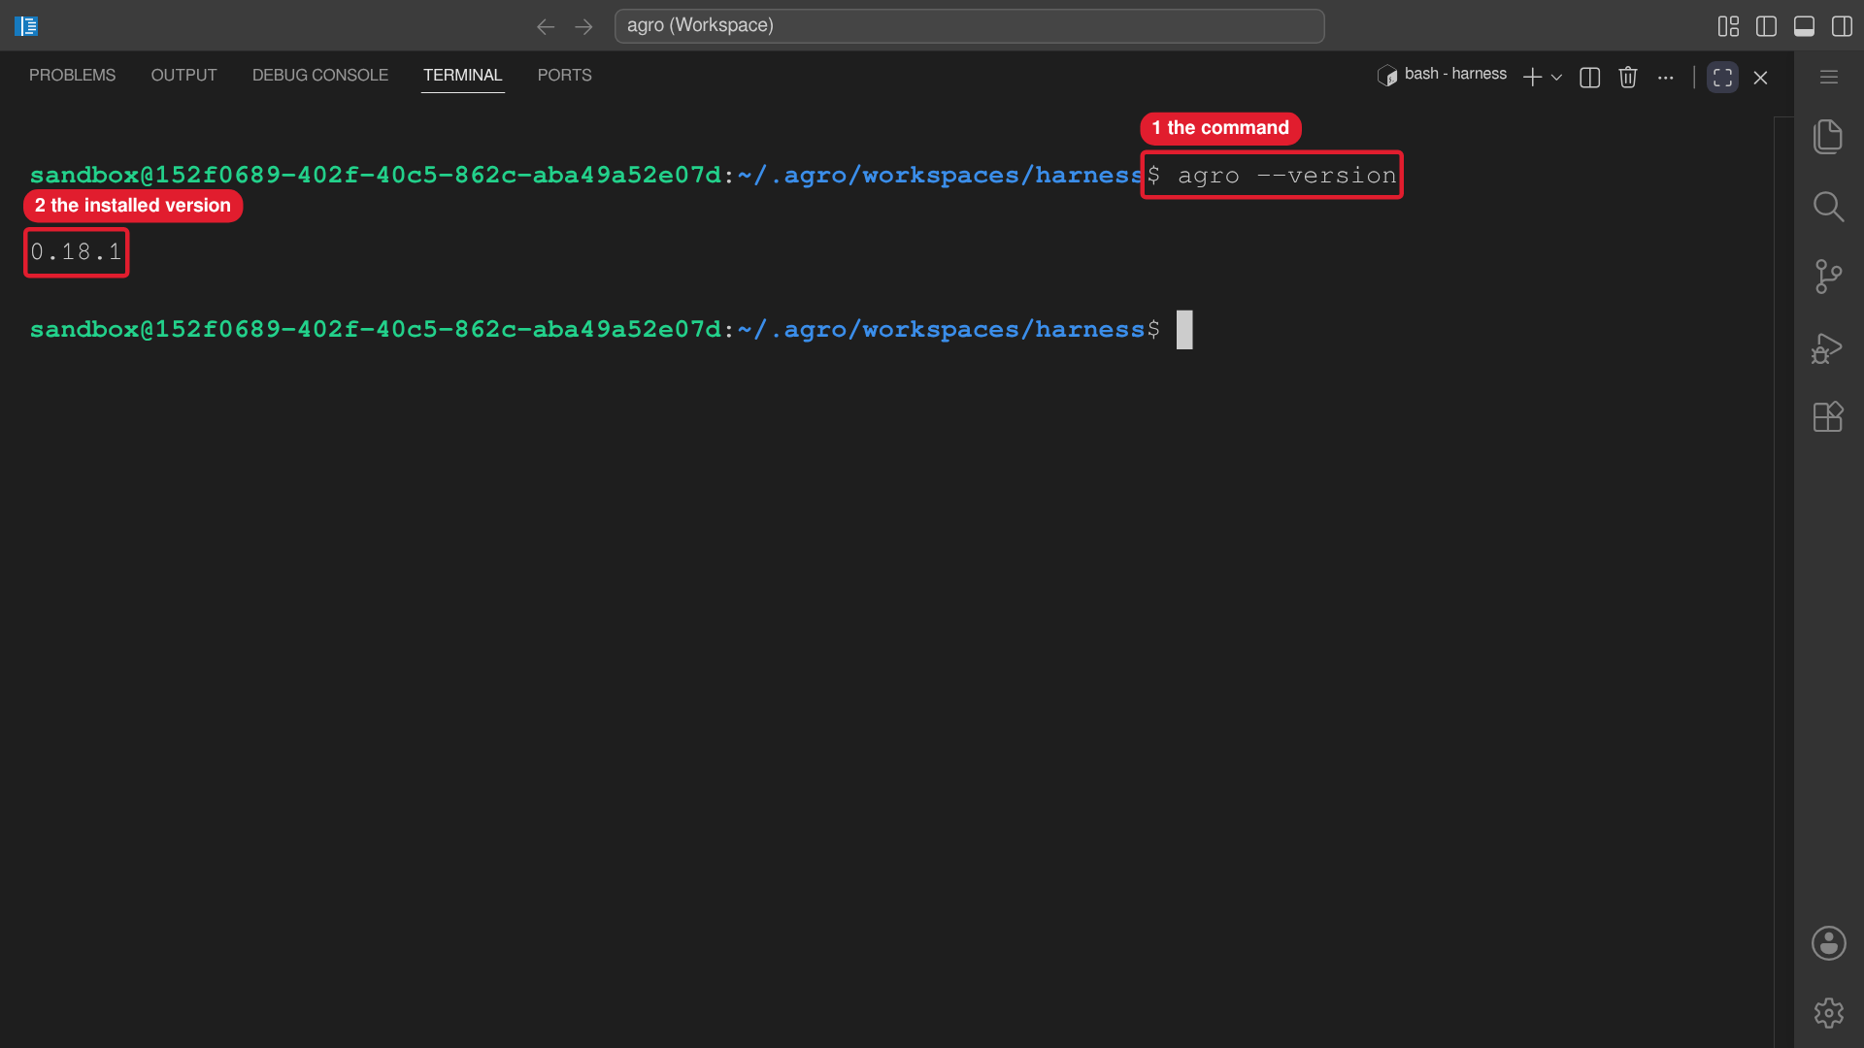This screenshot has height=1048, width=1864.
Task: Click the agro --version command text
Action: [1287, 176]
